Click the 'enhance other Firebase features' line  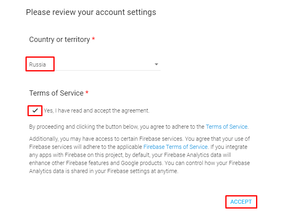[139, 163]
